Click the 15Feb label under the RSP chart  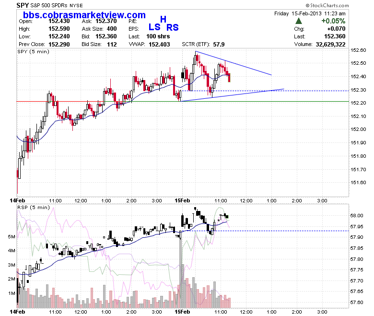click(x=182, y=312)
